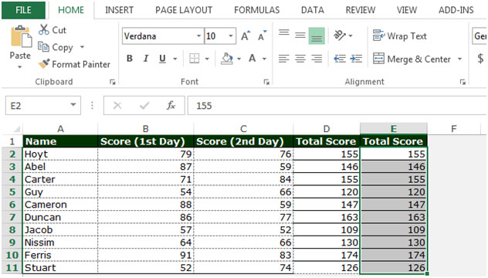488x278 pixels.
Task: Decrease cell indent
Action: (340, 59)
